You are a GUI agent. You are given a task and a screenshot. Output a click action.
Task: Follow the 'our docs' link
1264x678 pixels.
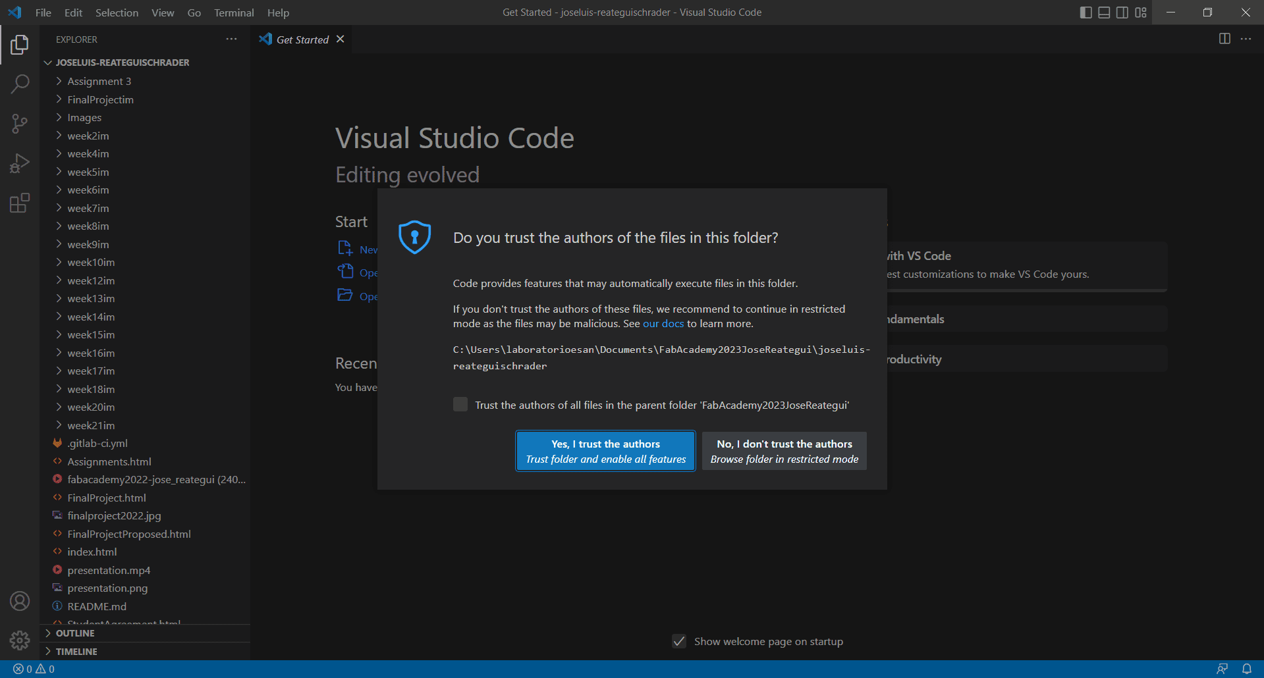tap(663, 323)
